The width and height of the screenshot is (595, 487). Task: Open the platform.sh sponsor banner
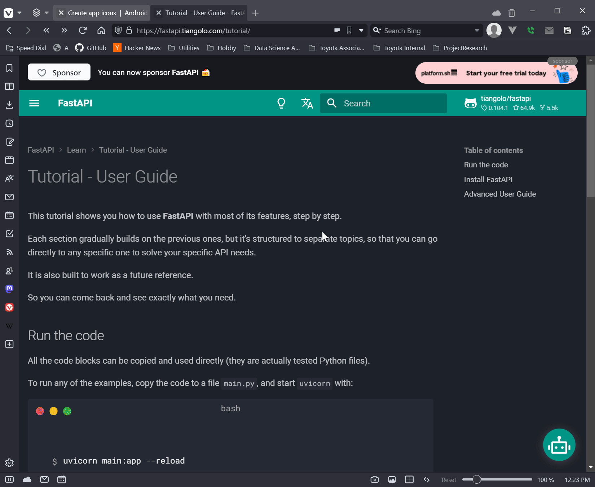coord(497,73)
